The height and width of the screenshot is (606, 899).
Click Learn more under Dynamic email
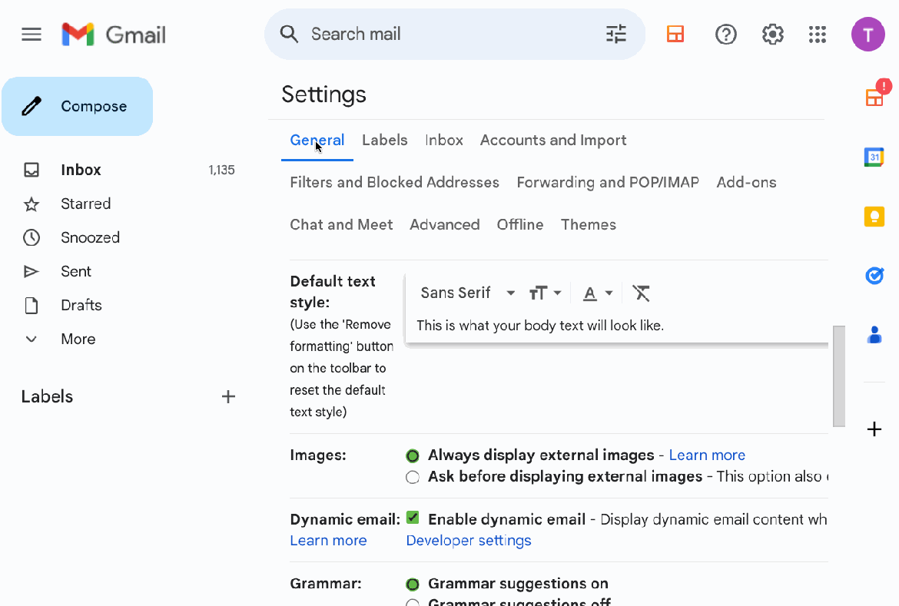328,541
